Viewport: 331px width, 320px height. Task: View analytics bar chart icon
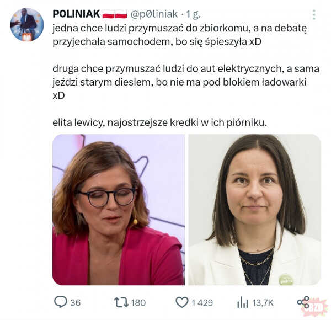[x=242, y=302]
